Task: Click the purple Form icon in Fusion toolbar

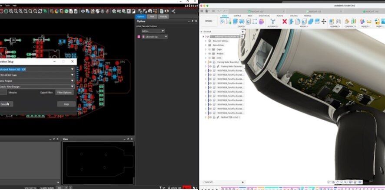Action: click(262, 22)
